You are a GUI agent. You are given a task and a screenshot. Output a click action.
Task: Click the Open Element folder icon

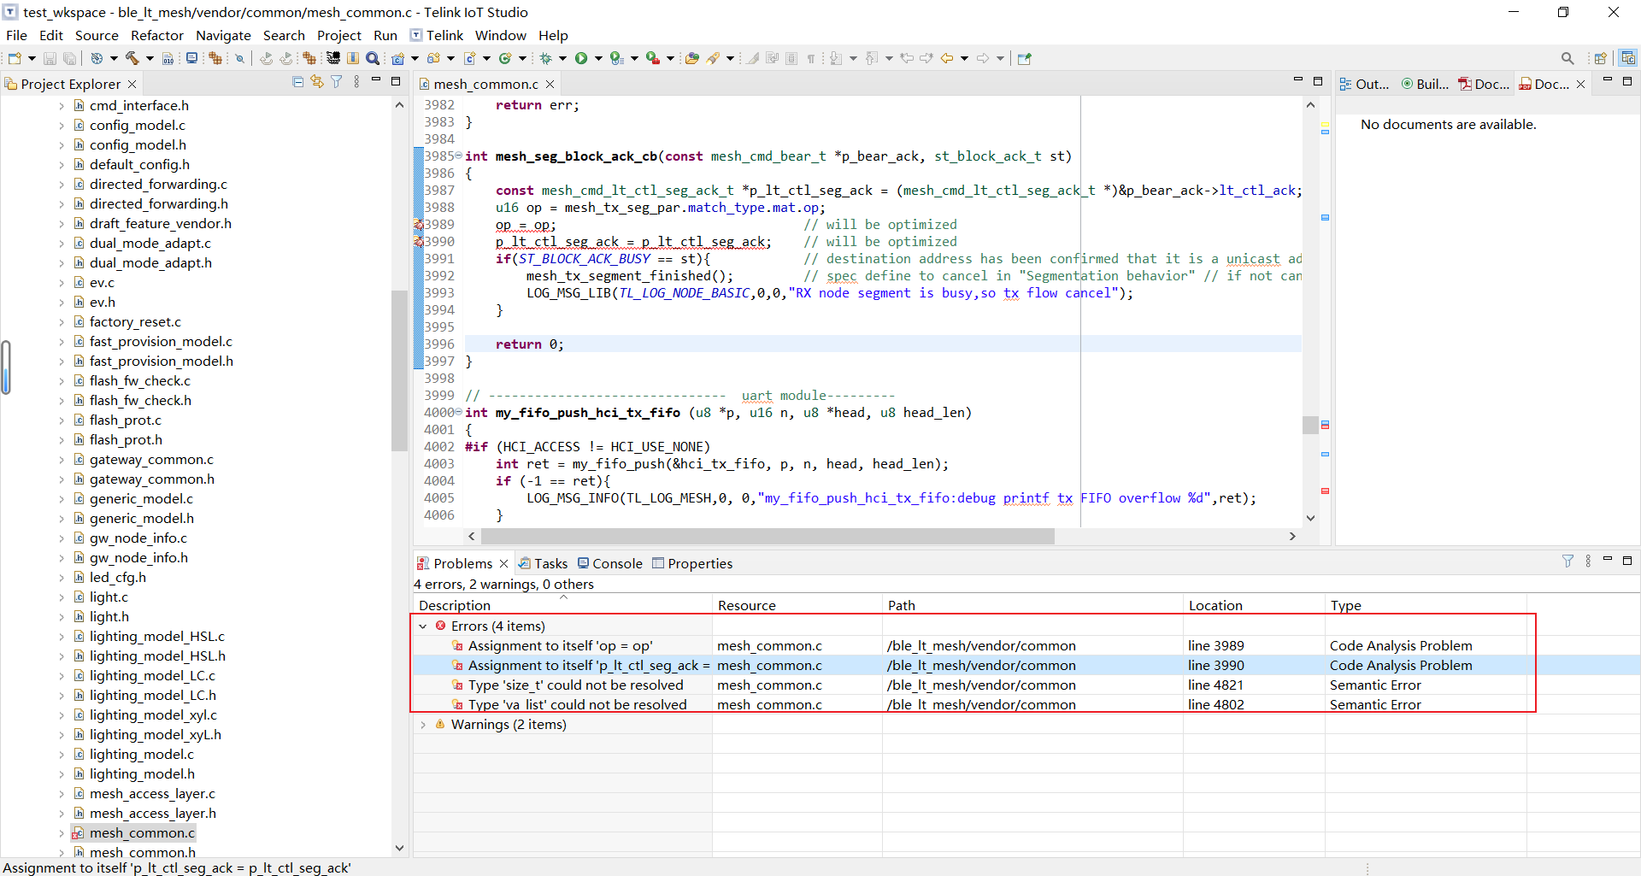(691, 58)
